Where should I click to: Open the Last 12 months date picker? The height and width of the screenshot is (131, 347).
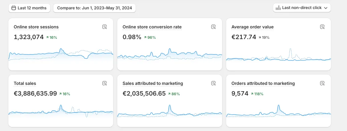pyautogui.click(x=29, y=8)
